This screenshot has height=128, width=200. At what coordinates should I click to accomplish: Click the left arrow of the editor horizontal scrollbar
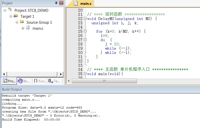click(x=69, y=81)
